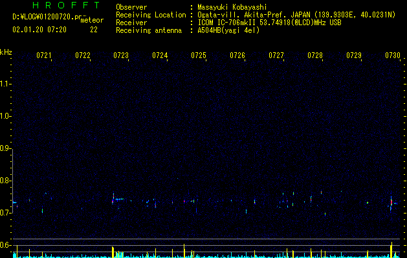Select antenna value A504HB(yagi 4el)
This screenshot has height=258, width=407.
tap(228, 30)
